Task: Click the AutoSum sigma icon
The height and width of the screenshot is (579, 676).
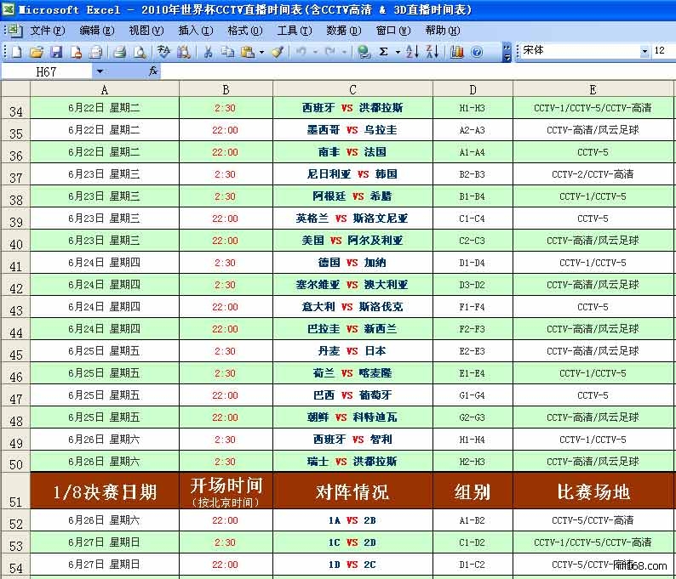Action: coord(383,52)
